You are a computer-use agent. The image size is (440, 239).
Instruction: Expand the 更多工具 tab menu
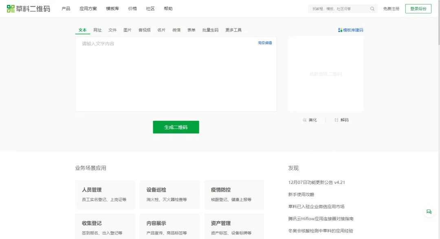pos(233,30)
